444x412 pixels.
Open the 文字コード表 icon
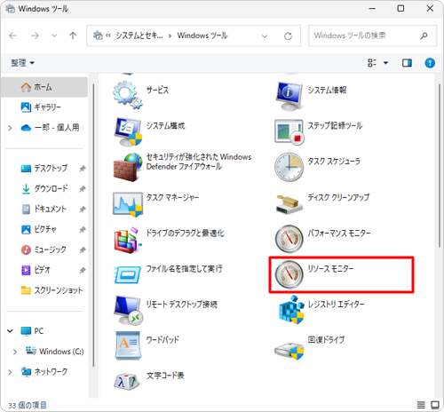point(127,382)
